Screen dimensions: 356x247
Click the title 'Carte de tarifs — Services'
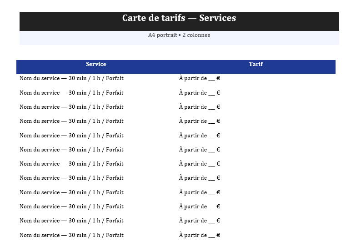(x=179, y=18)
